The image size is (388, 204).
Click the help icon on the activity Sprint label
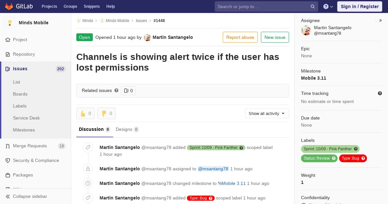coord(241,148)
